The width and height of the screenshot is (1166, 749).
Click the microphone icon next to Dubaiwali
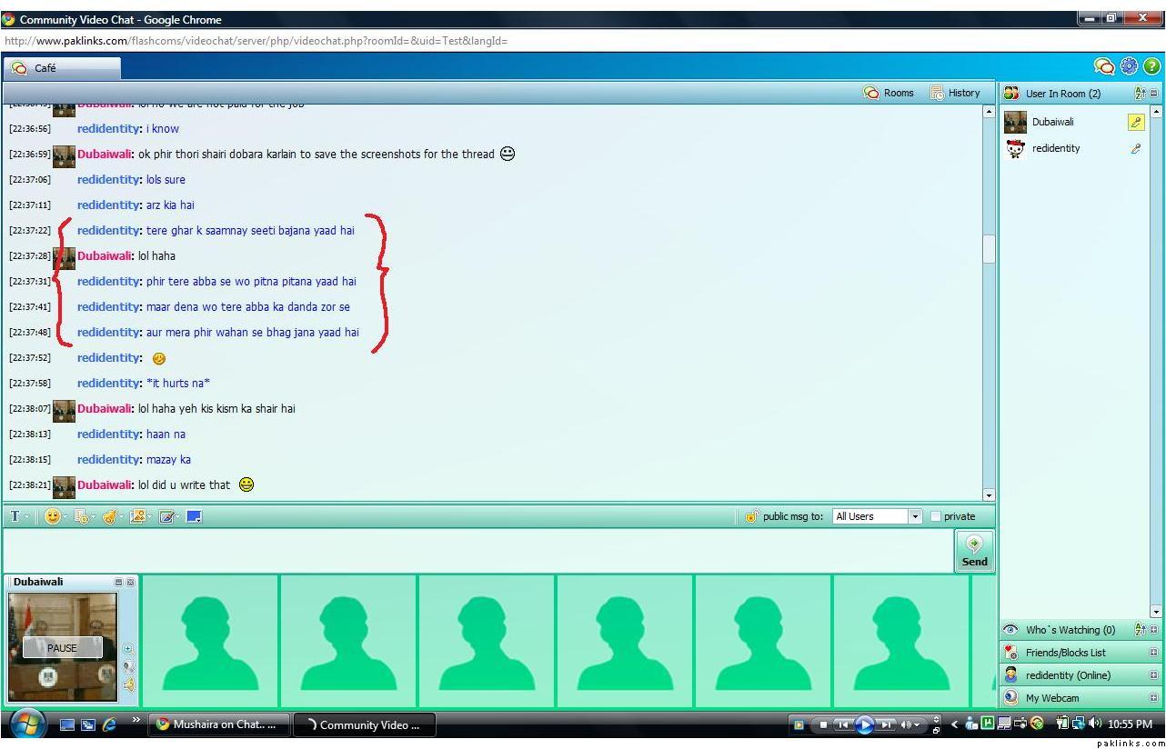tap(1136, 122)
